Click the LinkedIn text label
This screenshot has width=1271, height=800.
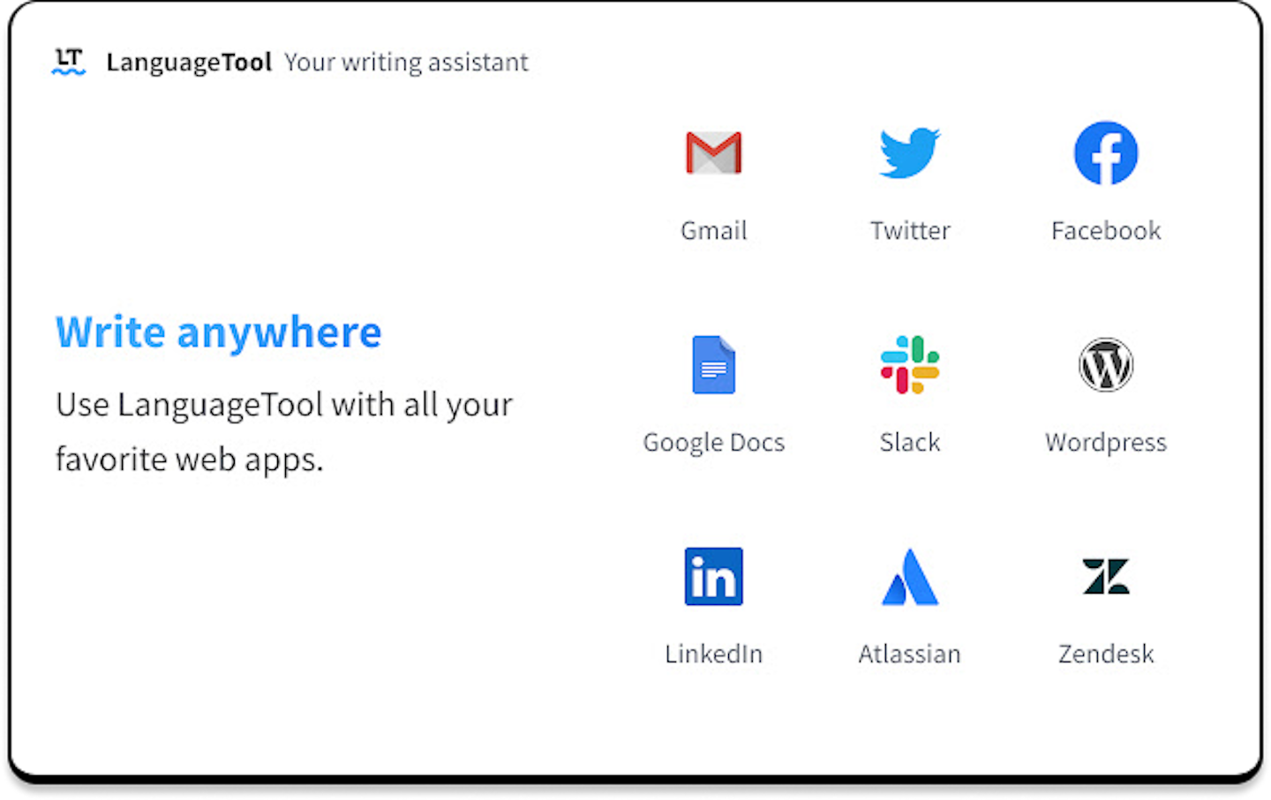[x=713, y=654]
